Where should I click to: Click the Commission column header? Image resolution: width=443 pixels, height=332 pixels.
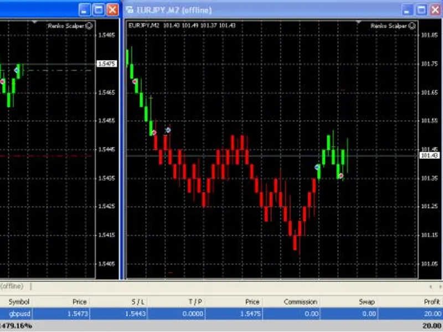[300, 302]
